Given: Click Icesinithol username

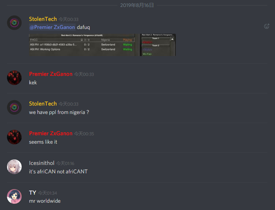Looking at the screenshot, I should click(x=42, y=163).
